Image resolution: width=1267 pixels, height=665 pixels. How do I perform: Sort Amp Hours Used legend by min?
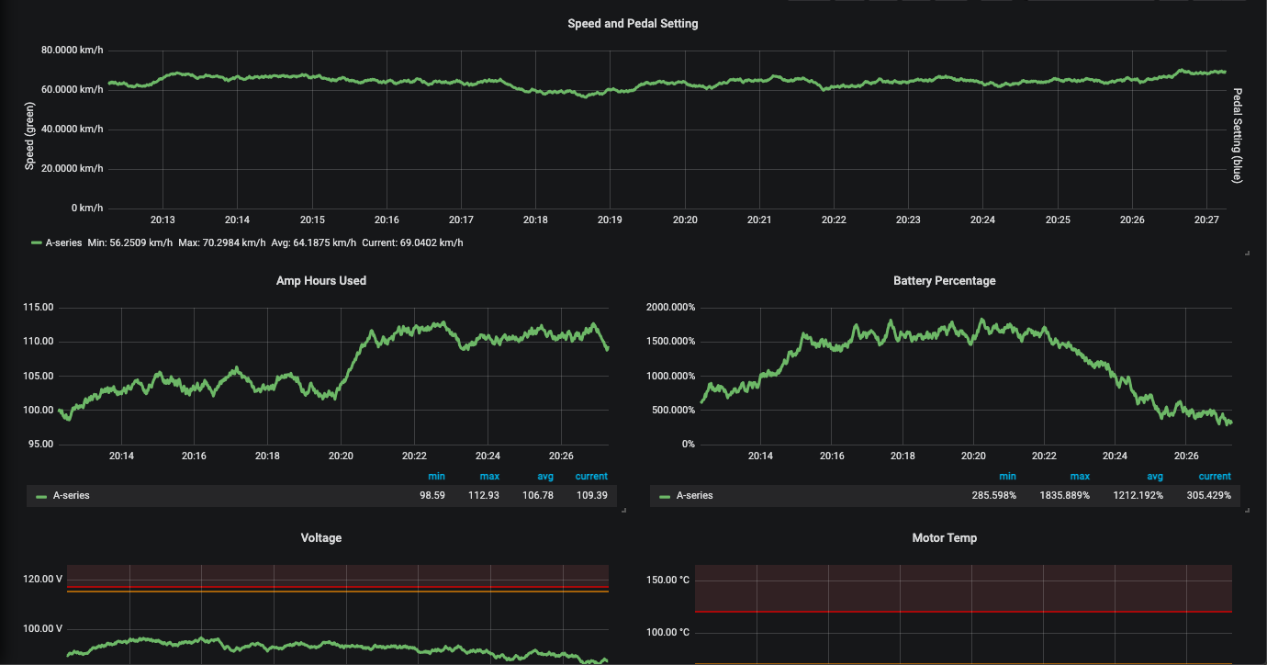(x=436, y=477)
